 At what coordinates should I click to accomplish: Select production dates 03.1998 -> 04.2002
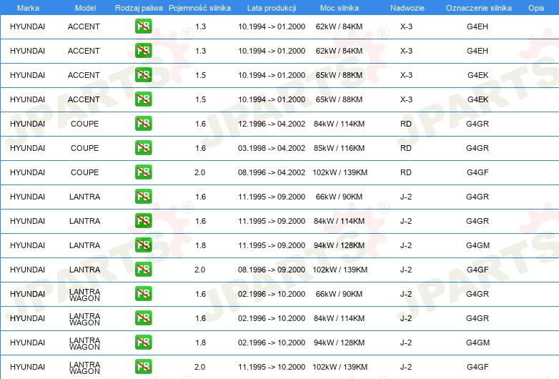coord(272,148)
